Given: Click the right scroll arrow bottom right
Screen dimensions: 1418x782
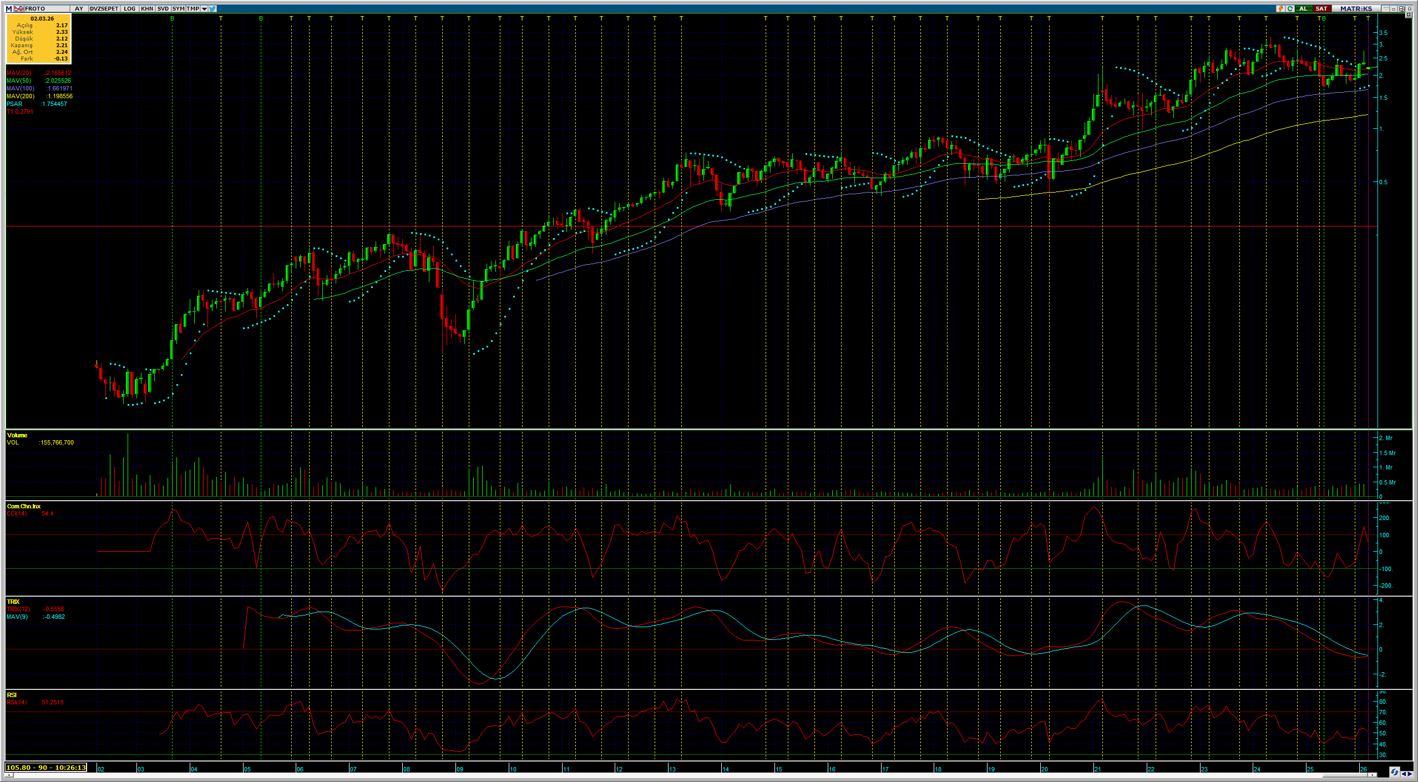Looking at the screenshot, I should (x=1411, y=773).
